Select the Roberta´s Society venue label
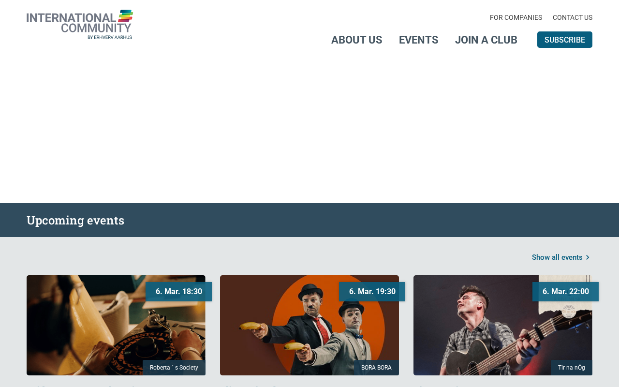 click(174, 368)
